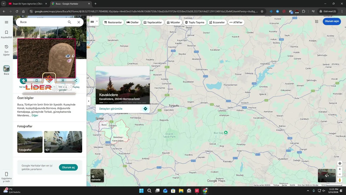Click the Paylaş share icon
The height and width of the screenshot is (195, 346).
click(x=76, y=80)
